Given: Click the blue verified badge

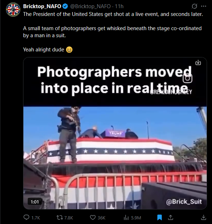Looking at the screenshot, I should click(65, 6).
